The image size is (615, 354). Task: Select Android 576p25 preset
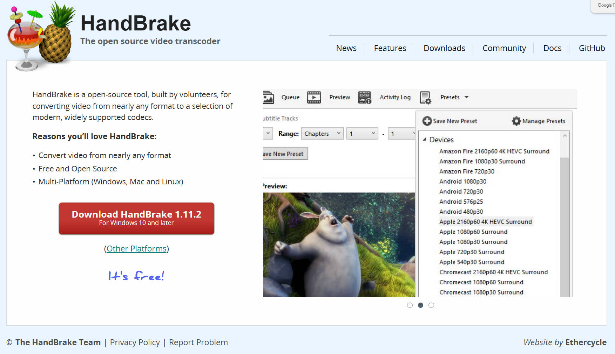click(461, 202)
